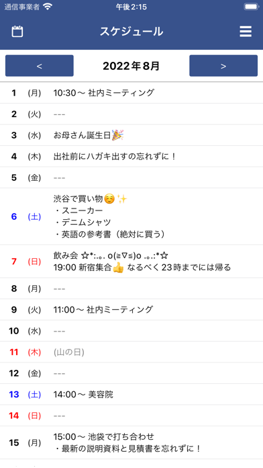The height and width of the screenshot is (468, 263).
Task: Open the 飲み会 entry on Sunday 7
Action: 131,262
